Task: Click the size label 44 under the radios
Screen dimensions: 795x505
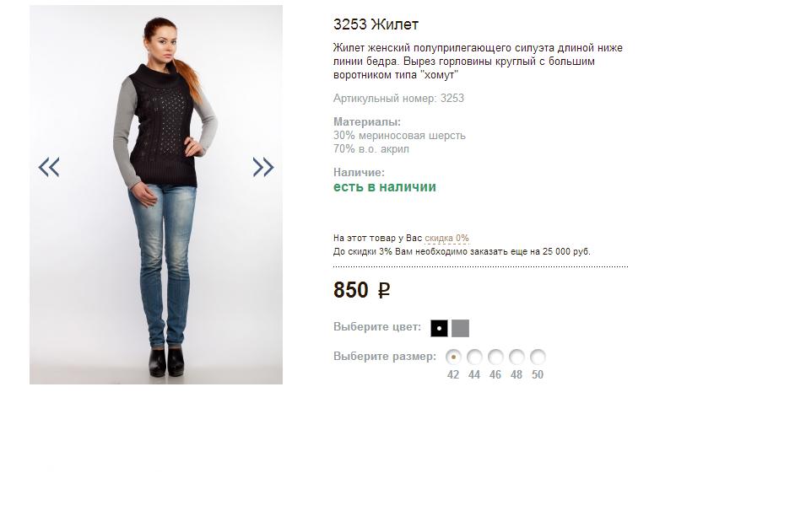Action: (x=474, y=375)
